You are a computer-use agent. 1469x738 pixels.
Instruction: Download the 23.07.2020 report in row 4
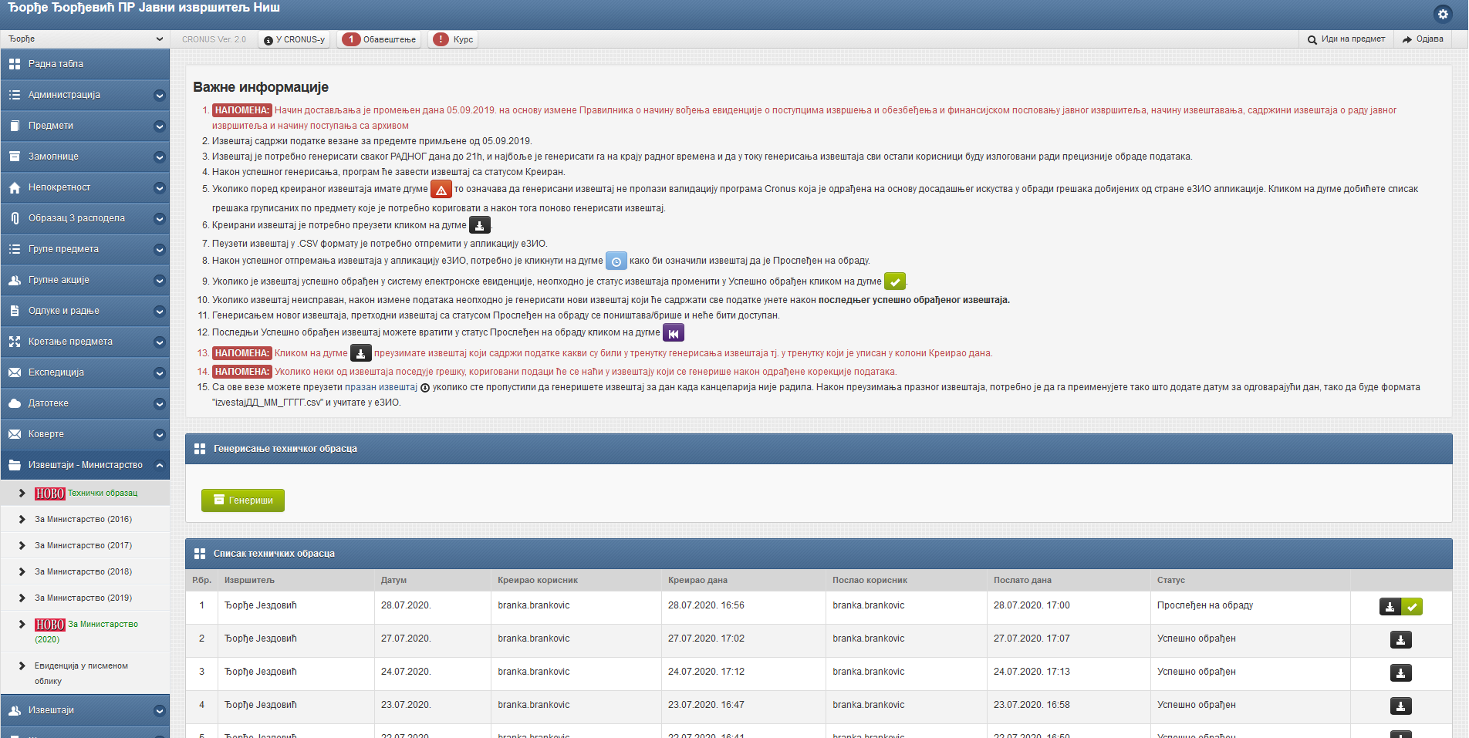[x=1400, y=706]
